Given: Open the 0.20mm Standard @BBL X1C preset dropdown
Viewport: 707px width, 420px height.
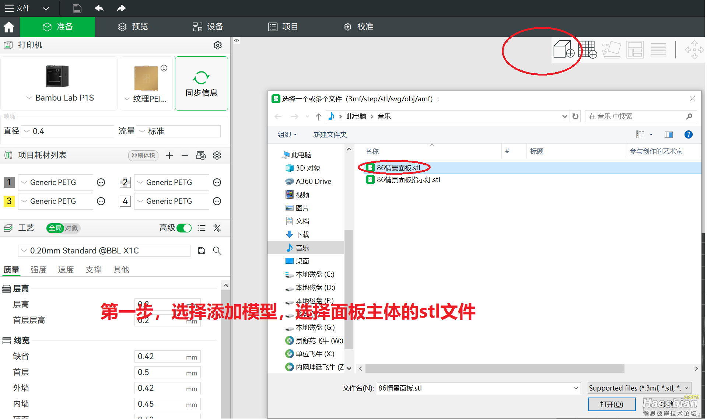Looking at the screenshot, I should point(24,251).
